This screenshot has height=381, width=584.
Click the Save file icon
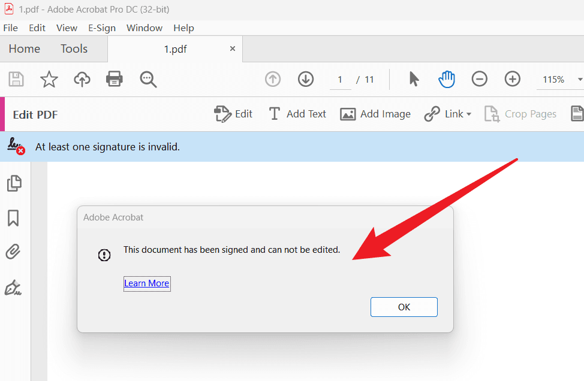click(x=16, y=79)
